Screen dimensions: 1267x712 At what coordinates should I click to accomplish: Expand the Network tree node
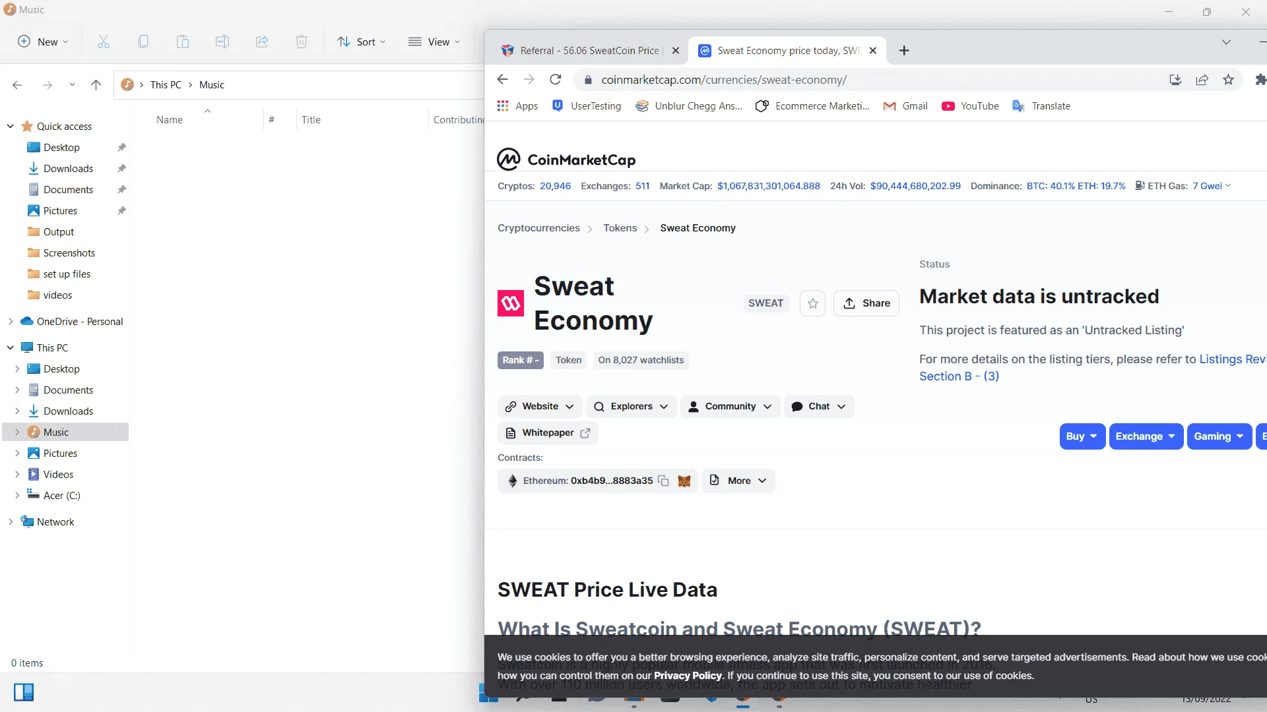(11, 521)
